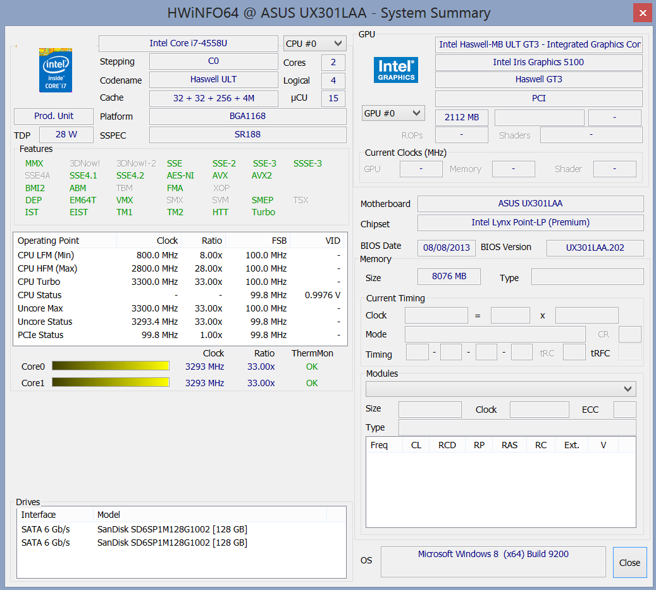656x590 pixels.
Task: Close the System Summary window with X
Action: click(x=643, y=13)
